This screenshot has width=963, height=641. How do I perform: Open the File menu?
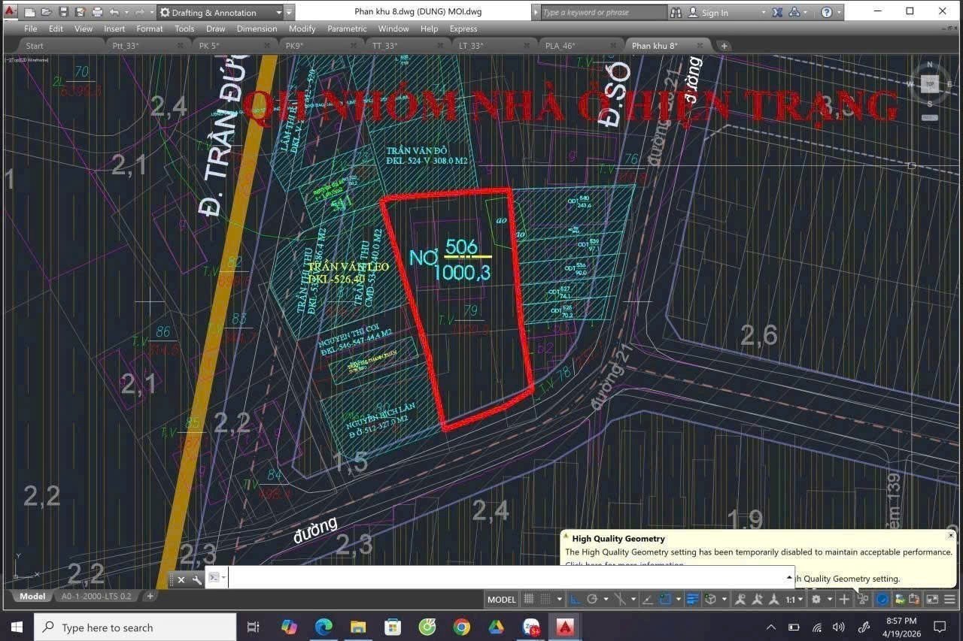pos(31,29)
